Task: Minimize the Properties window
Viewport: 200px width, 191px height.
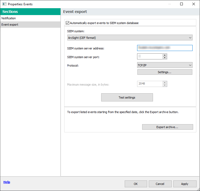Action: click(x=169, y=4)
